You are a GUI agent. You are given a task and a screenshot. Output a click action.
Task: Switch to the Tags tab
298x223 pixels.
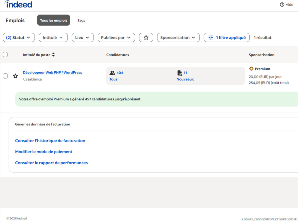point(81,21)
